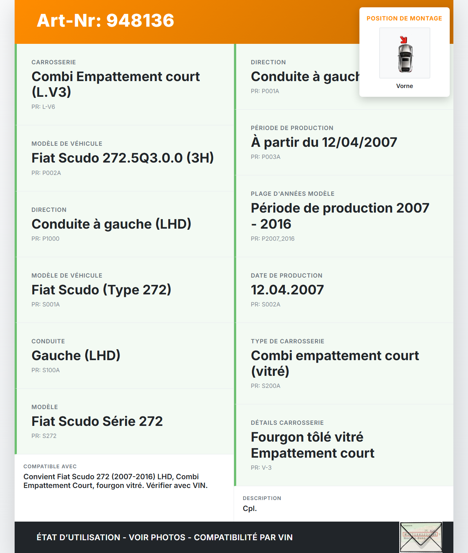468x553 pixels.
Task: Open the envelope VIN image in footer
Action: click(421, 537)
